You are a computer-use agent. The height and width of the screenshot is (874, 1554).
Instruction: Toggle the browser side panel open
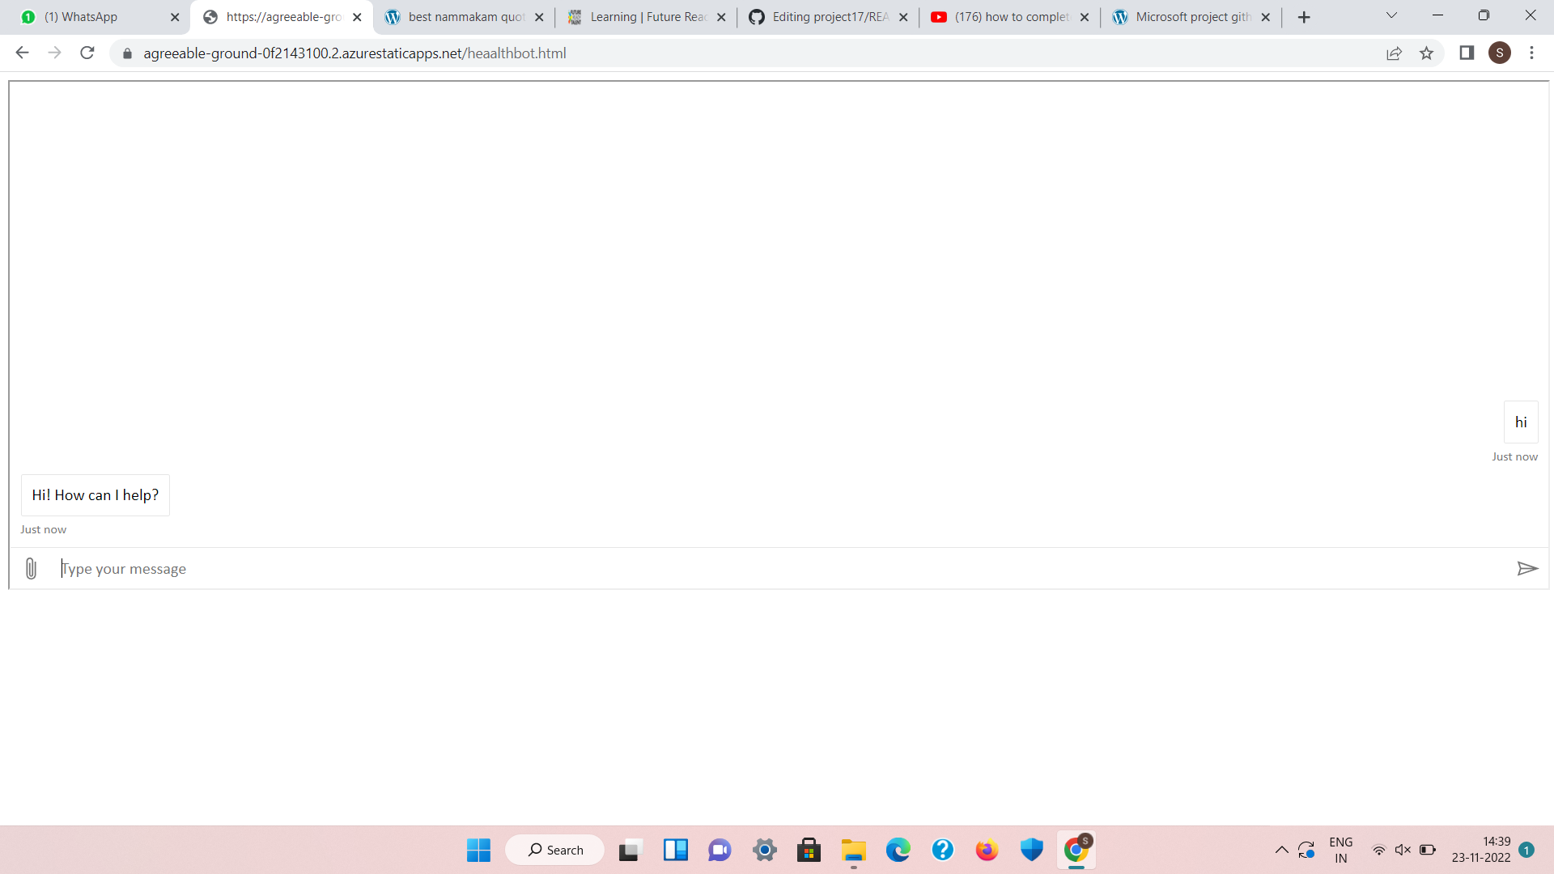pyautogui.click(x=1467, y=53)
